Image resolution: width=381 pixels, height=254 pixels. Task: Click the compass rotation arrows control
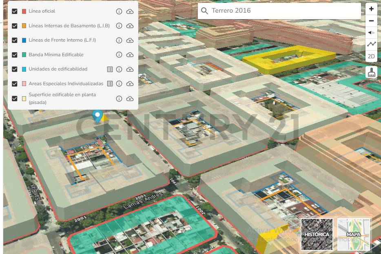371,33
